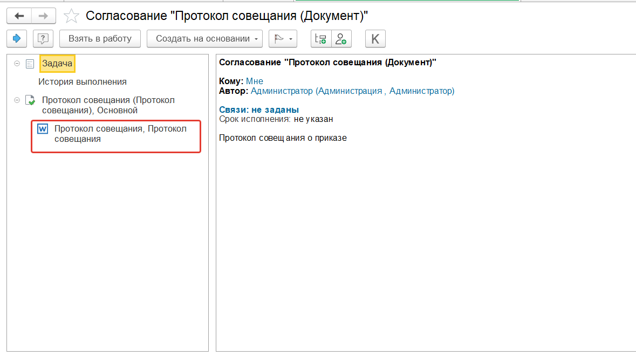This screenshot has width=636, height=356.
Task: Click the back navigation arrow
Action: (19, 16)
